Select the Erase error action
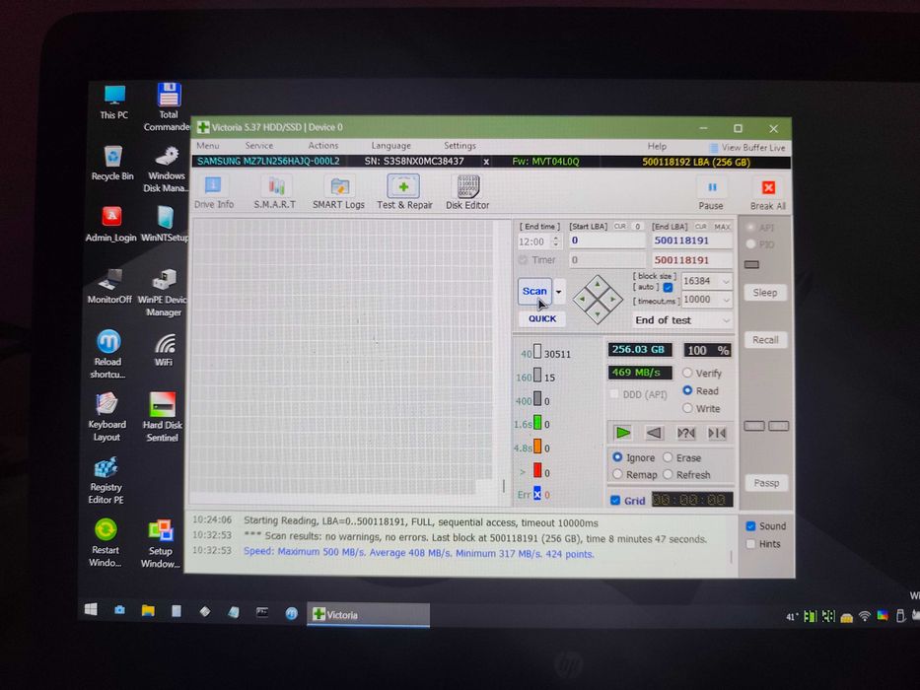Screen dimensions: 920x690 pyautogui.click(x=681, y=457)
